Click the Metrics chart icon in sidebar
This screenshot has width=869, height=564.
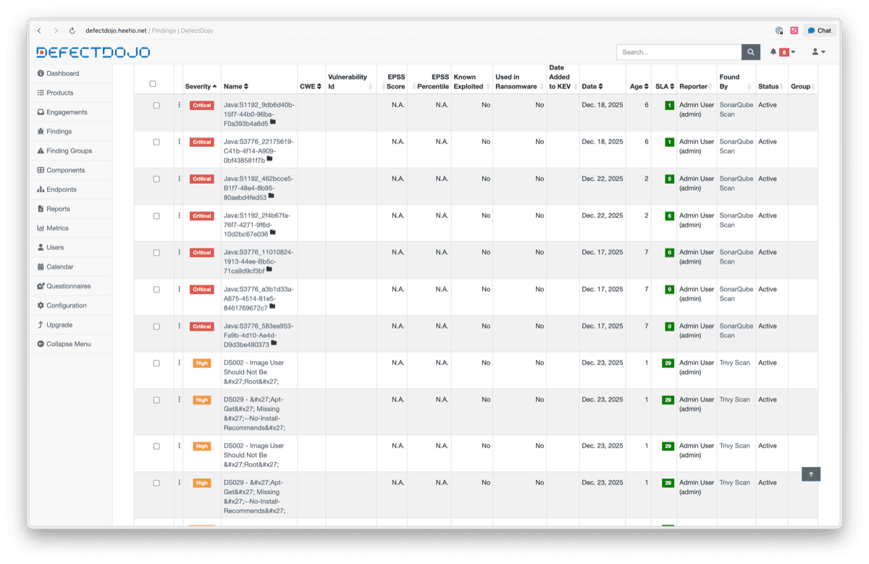tap(41, 228)
